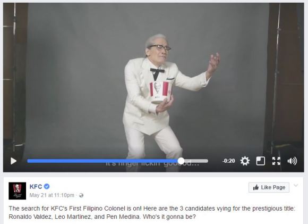Enter fullscreen video mode
This screenshot has width=308, height=224.
(x=276, y=161)
